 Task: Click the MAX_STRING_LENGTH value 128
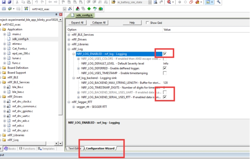tap(165, 83)
